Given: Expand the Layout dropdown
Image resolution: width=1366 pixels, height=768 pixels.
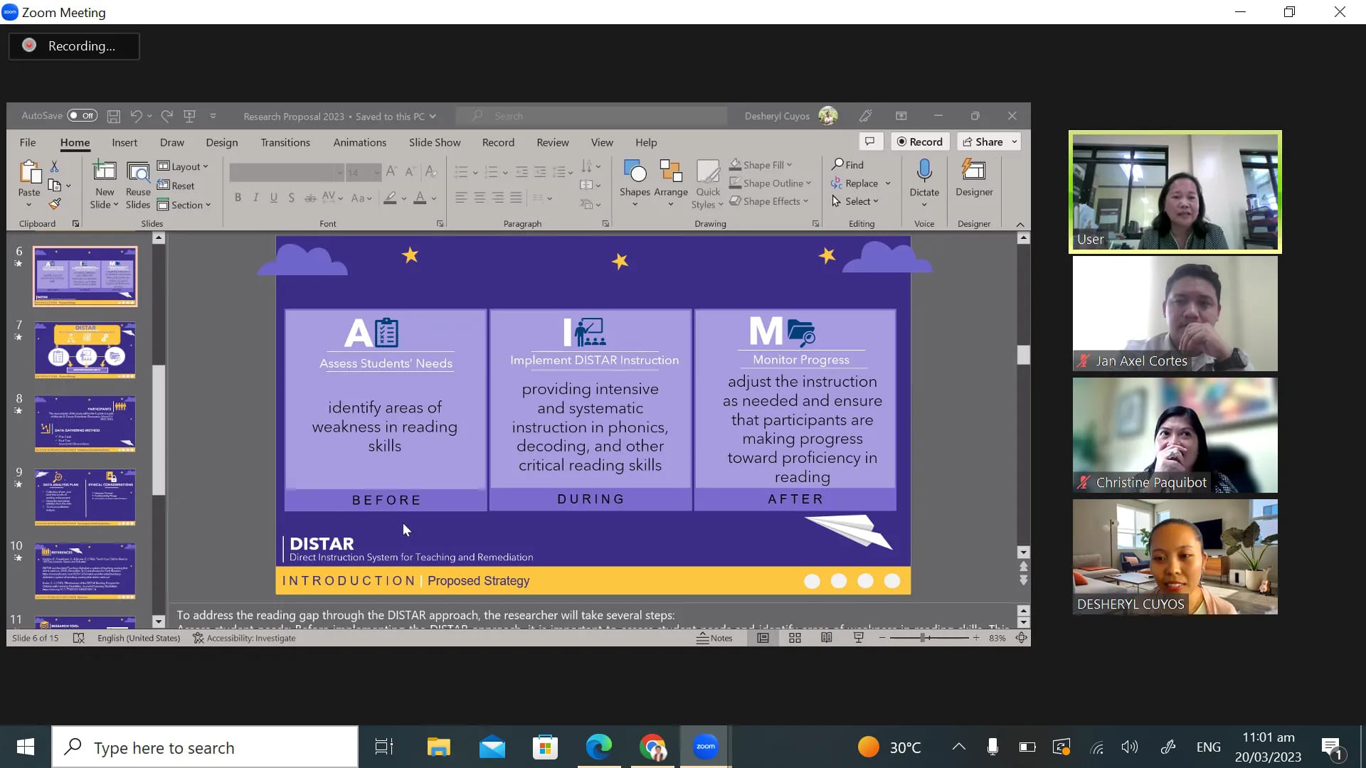Looking at the screenshot, I should coord(183,166).
